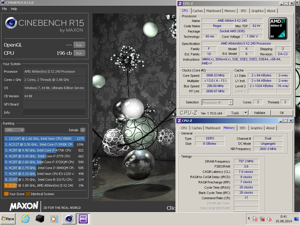
Task: Click the DRAM Frequency 797.3 MHz value
Action: [x=246, y=161]
